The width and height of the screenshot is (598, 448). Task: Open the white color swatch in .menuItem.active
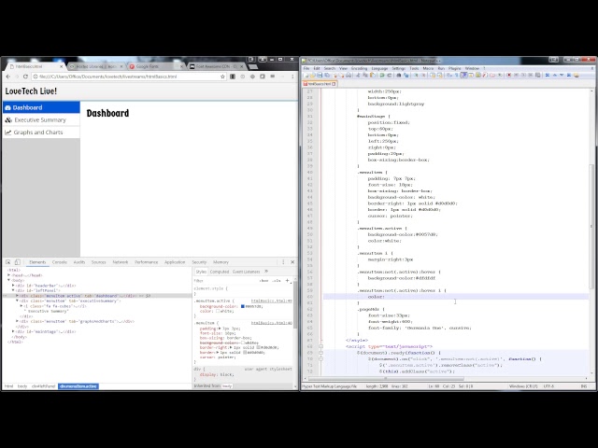coord(218,311)
